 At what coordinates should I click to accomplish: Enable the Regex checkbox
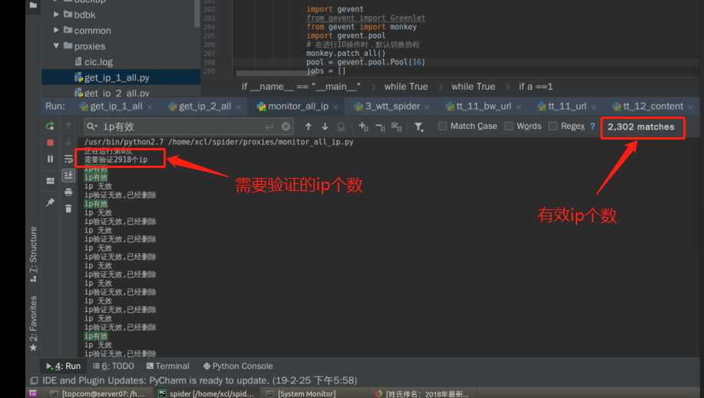(x=553, y=126)
